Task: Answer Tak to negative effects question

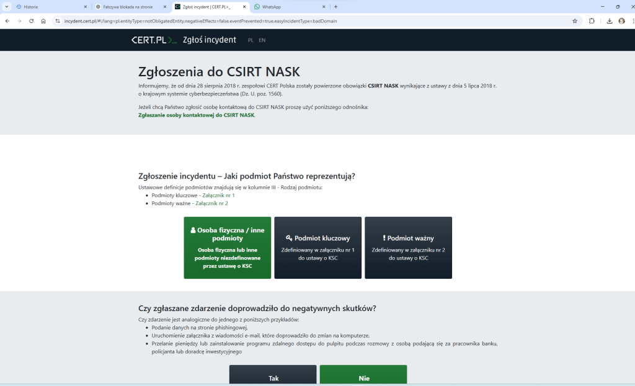Action: pyautogui.click(x=273, y=375)
